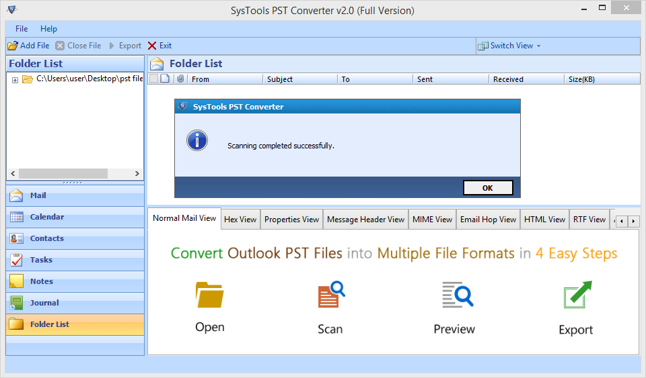This screenshot has width=646, height=378.
Task: Minimize the SysTools PST Converter window
Action: click(584, 9)
